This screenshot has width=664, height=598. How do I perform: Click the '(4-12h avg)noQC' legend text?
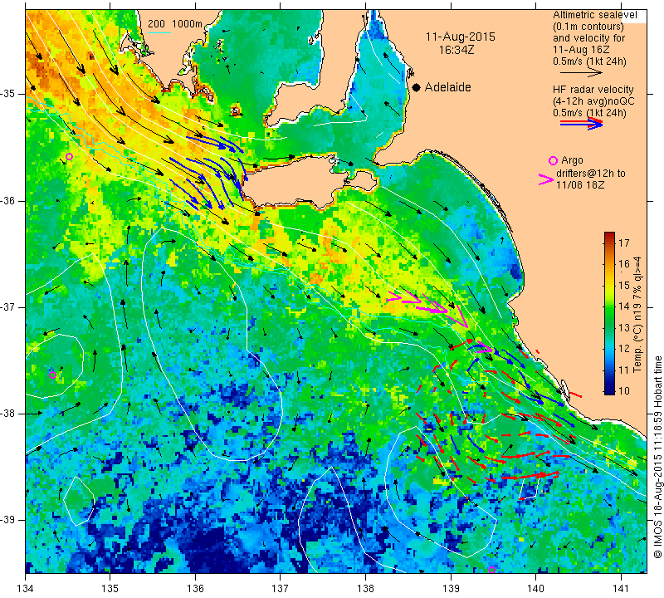tap(593, 101)
